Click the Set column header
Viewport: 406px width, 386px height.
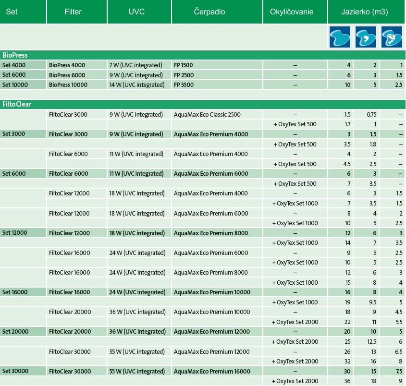point(23,12)
